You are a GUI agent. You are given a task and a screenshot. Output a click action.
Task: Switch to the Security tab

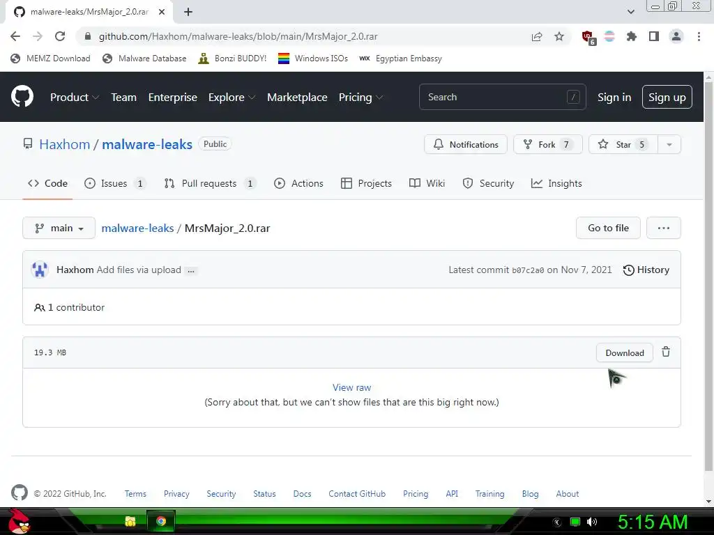488,183
